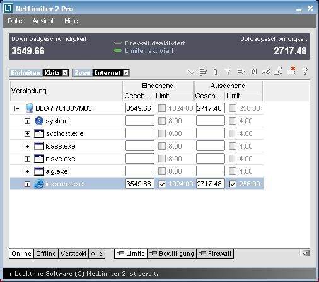Collapse the BLGYY8133VM03 computer node

[x=17, y=108]
